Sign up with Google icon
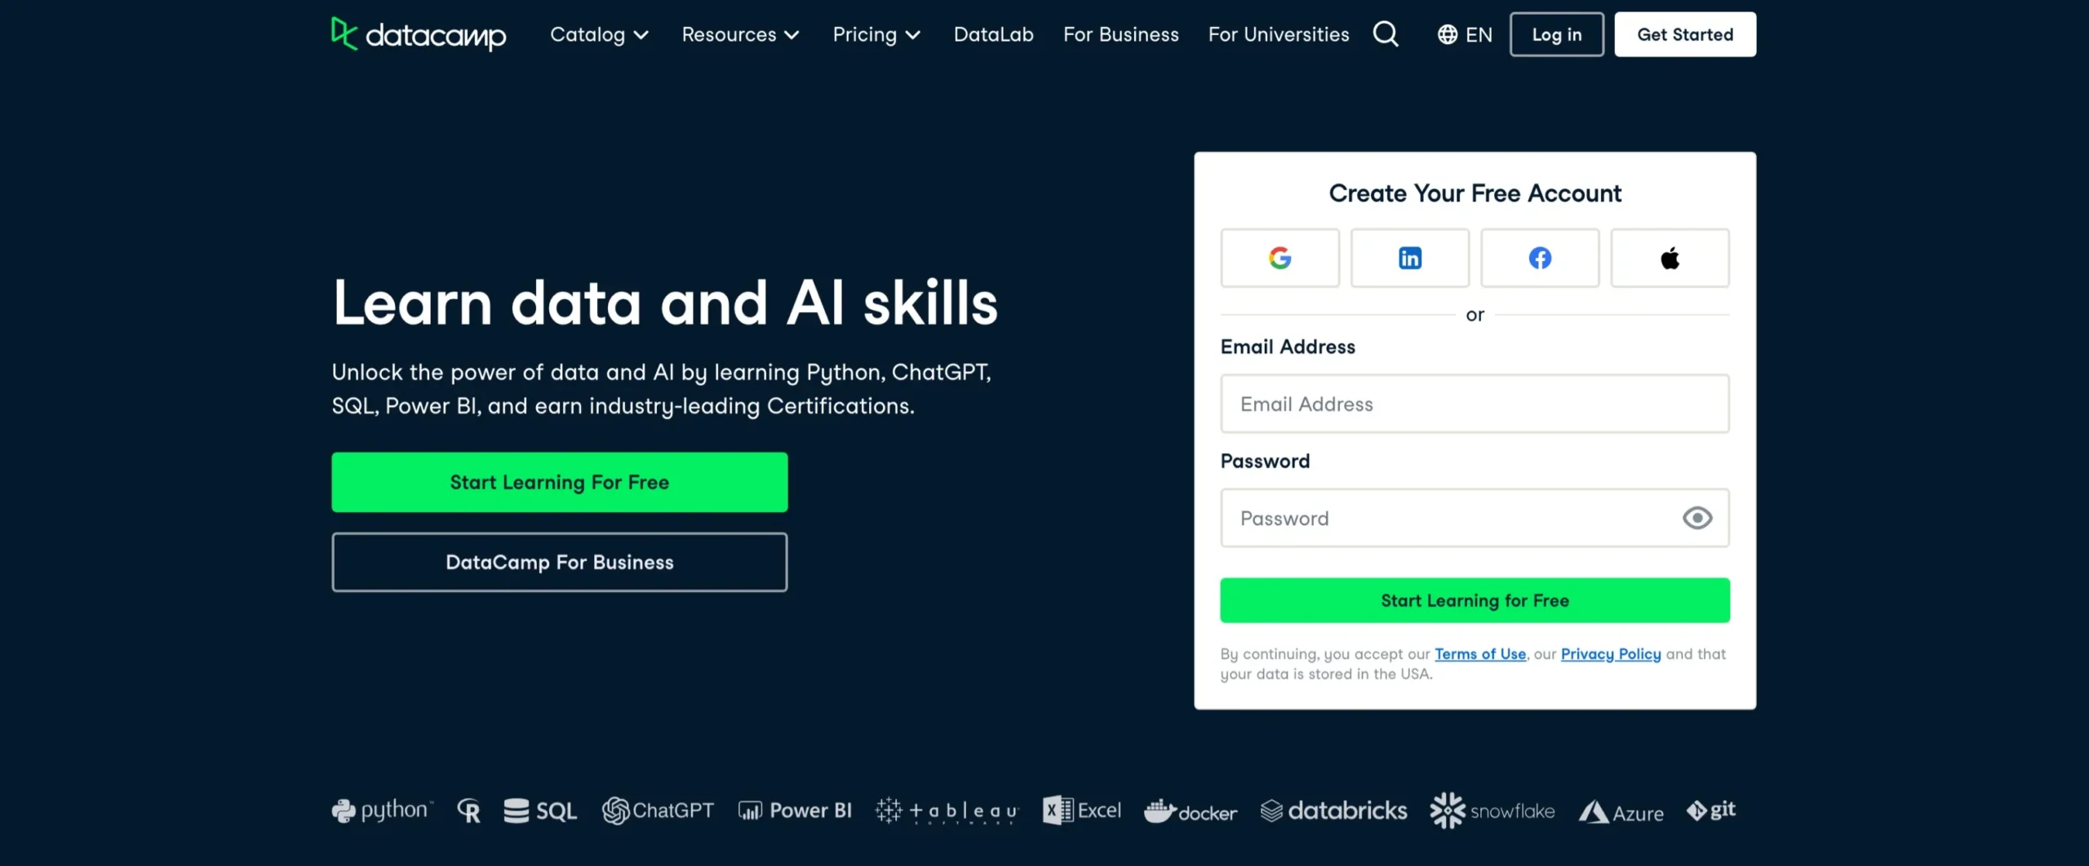This screenshot has height=866, width=2089. coord(1280,258)
